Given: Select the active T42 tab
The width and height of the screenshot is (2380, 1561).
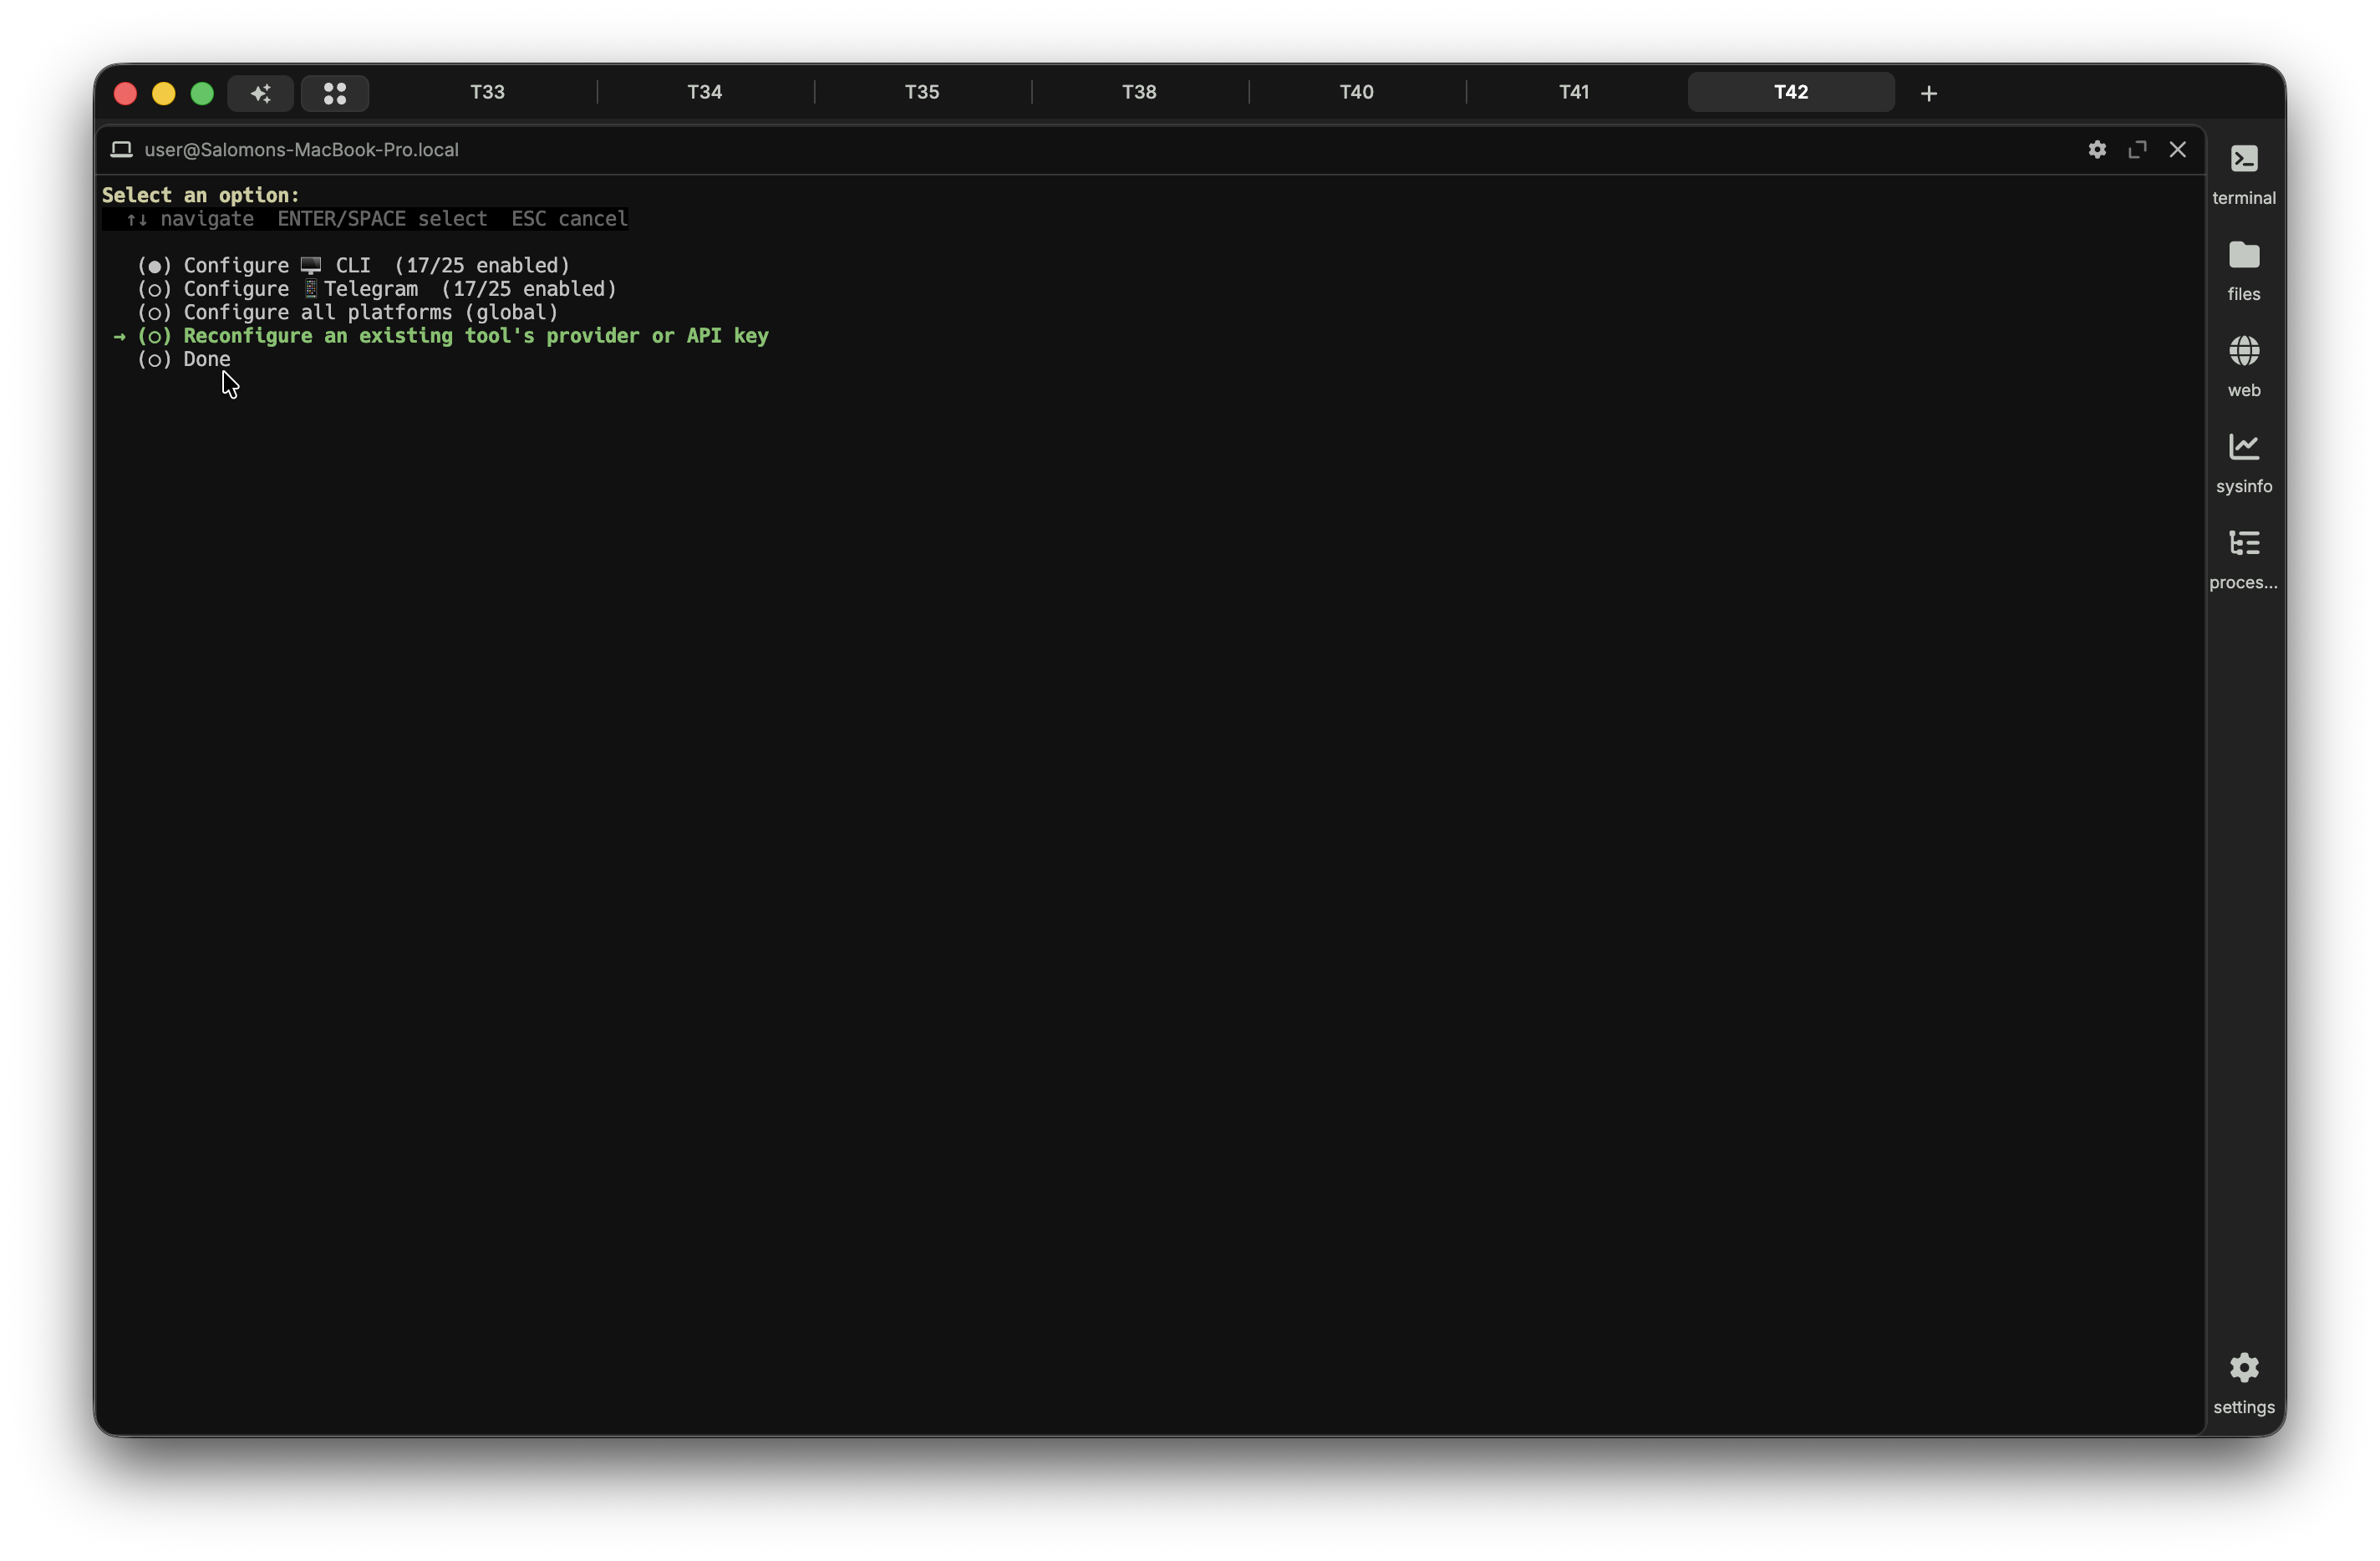Looking at the screenshot, I should click(1791, 92).
